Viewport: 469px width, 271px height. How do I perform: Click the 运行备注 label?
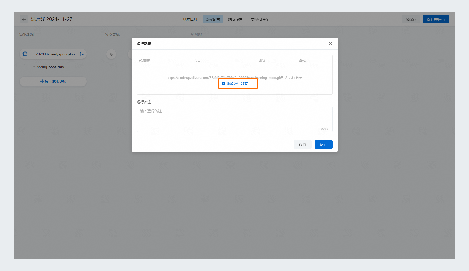(x=144, y=102)
